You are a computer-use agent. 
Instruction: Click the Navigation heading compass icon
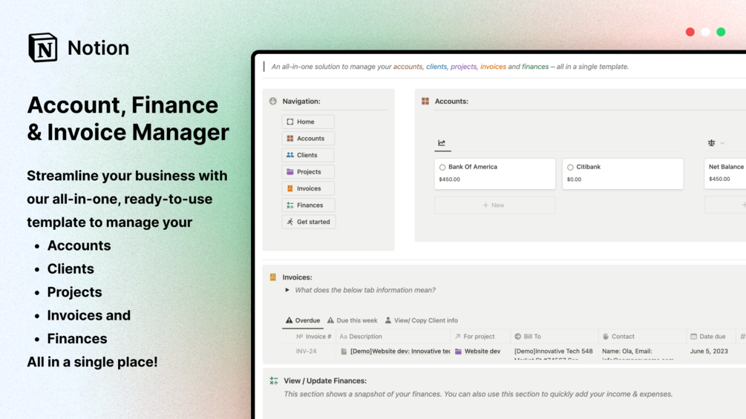272,101
